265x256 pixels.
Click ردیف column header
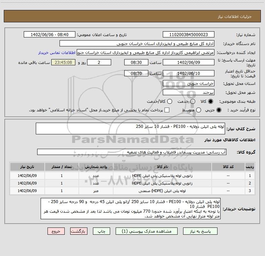(x=250, y=167)
